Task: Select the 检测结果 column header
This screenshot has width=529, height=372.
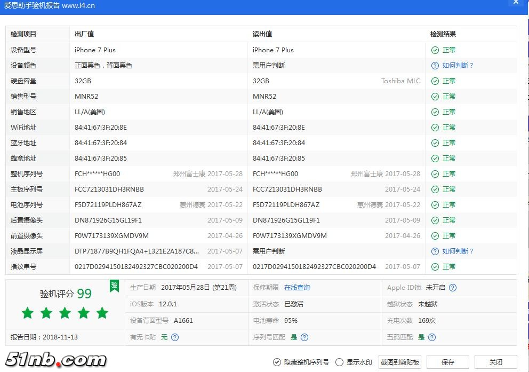Action: pos(443,34)
